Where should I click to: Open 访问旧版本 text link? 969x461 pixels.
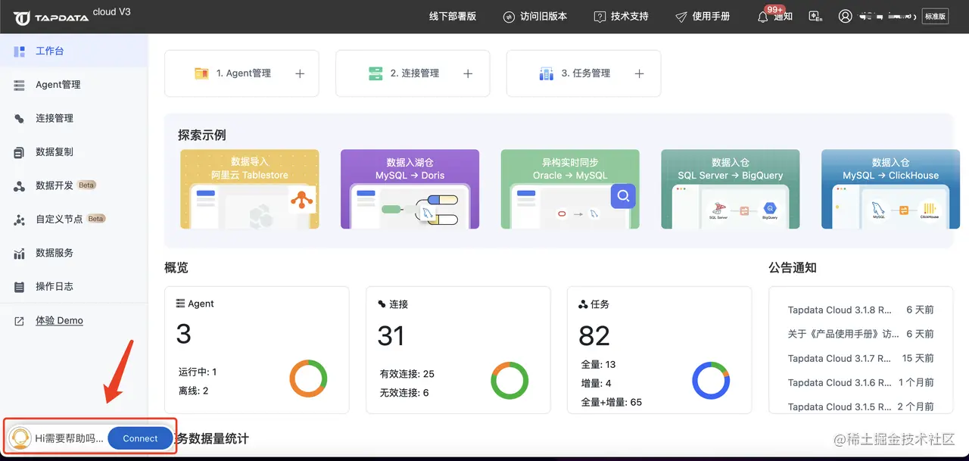544,16
